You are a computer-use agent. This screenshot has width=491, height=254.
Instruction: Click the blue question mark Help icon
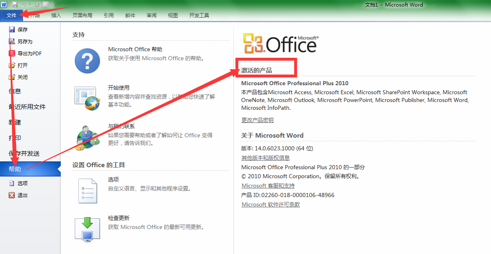coord(88,61)
